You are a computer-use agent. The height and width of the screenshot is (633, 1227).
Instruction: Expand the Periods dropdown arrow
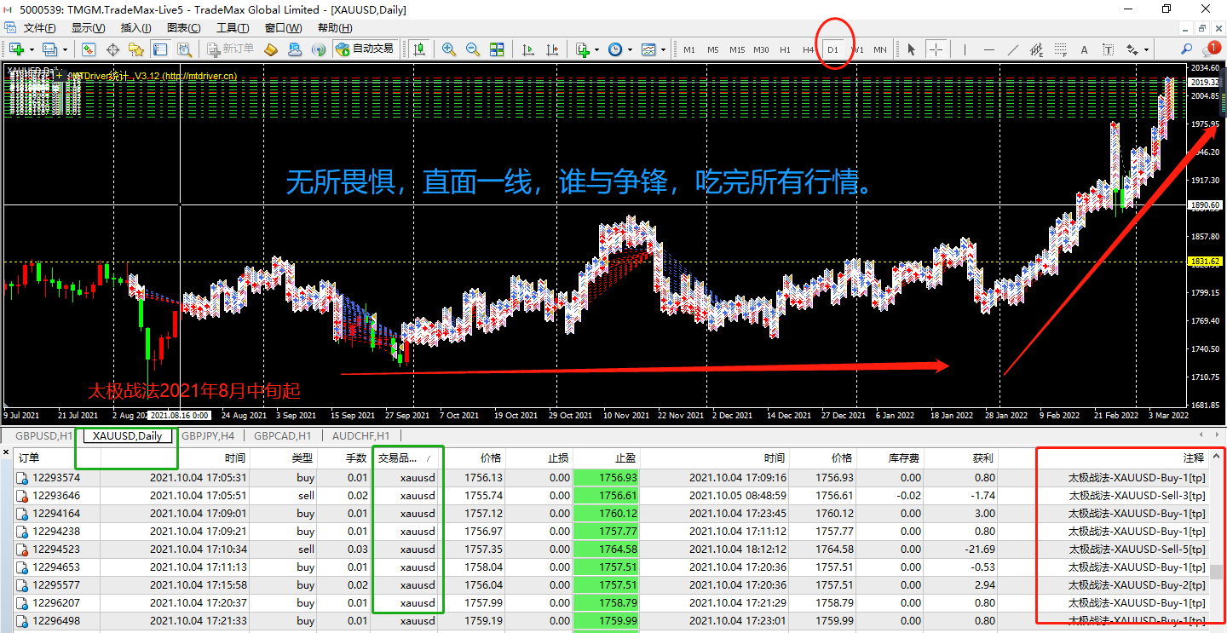[630, 49]
